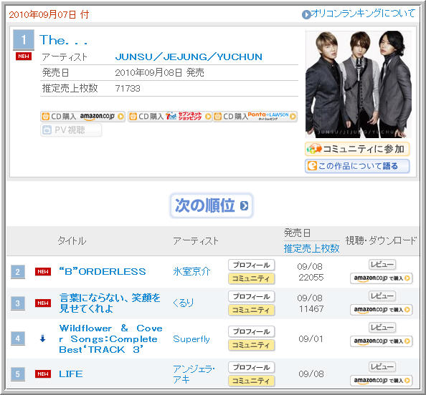Click the rank 1 number badge
426x395 pixels.
(x=24, y=40)
